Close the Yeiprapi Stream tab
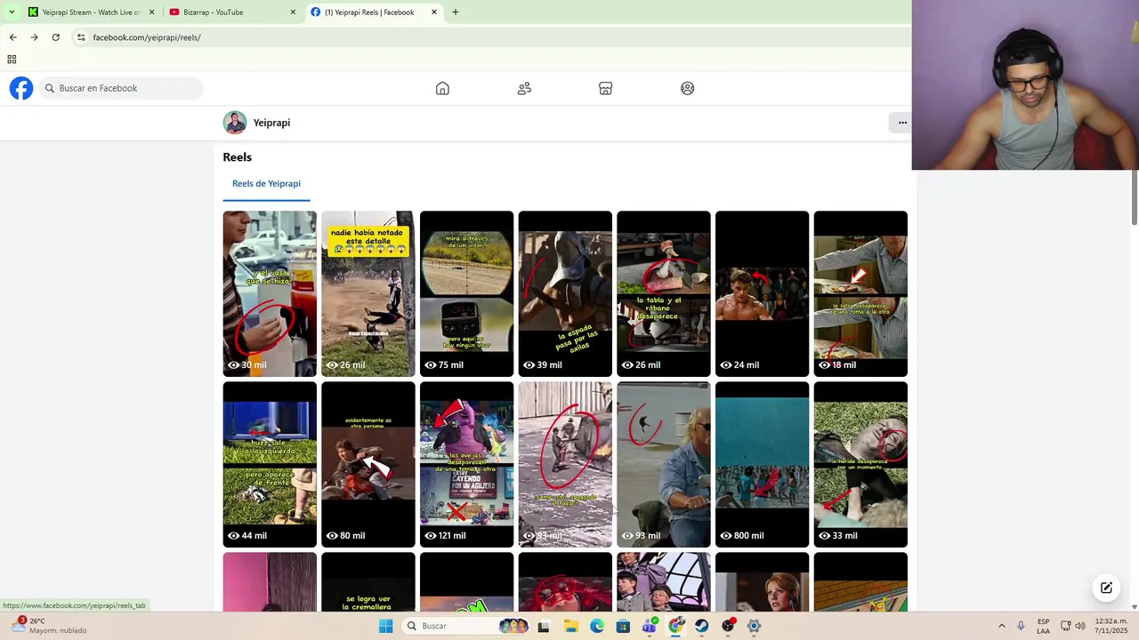Viewport: 1139px width, 640px height. point(151,12)
